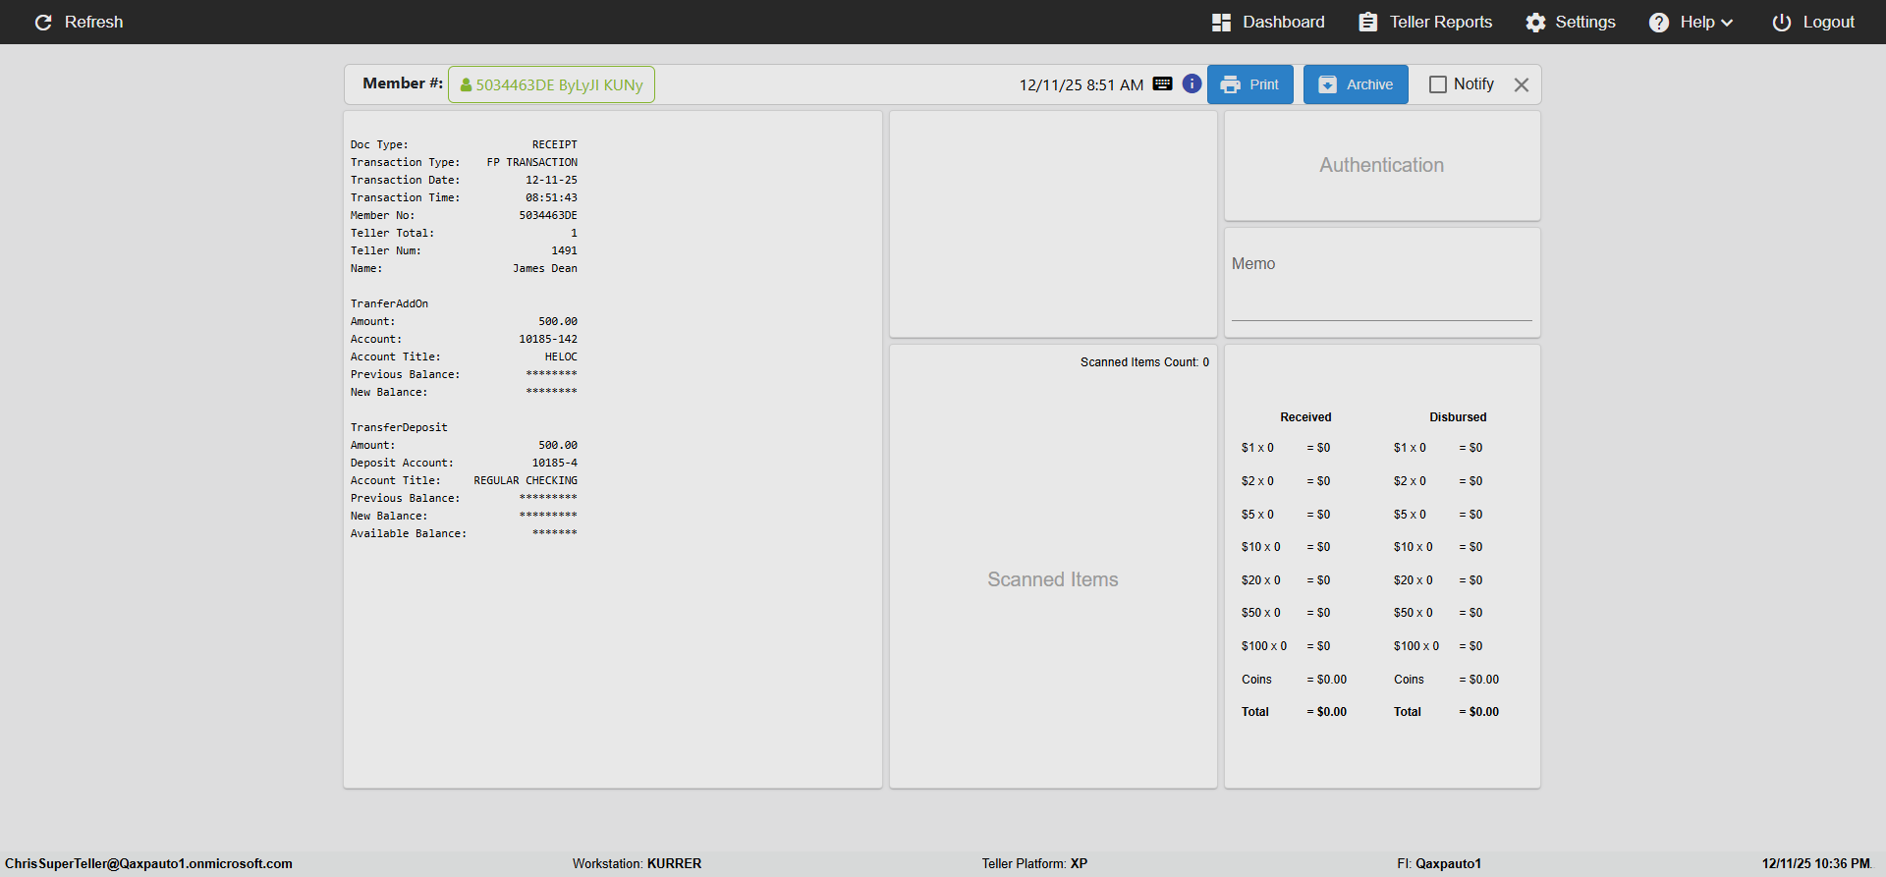Click Teller Platform: XP in status bar
This screenshot has height=877, width=1886.
pyautogui.click(x=1034, y=863)
